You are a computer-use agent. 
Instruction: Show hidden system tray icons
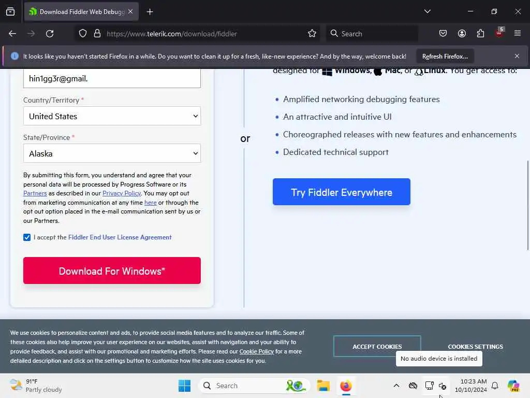(396, 386)
